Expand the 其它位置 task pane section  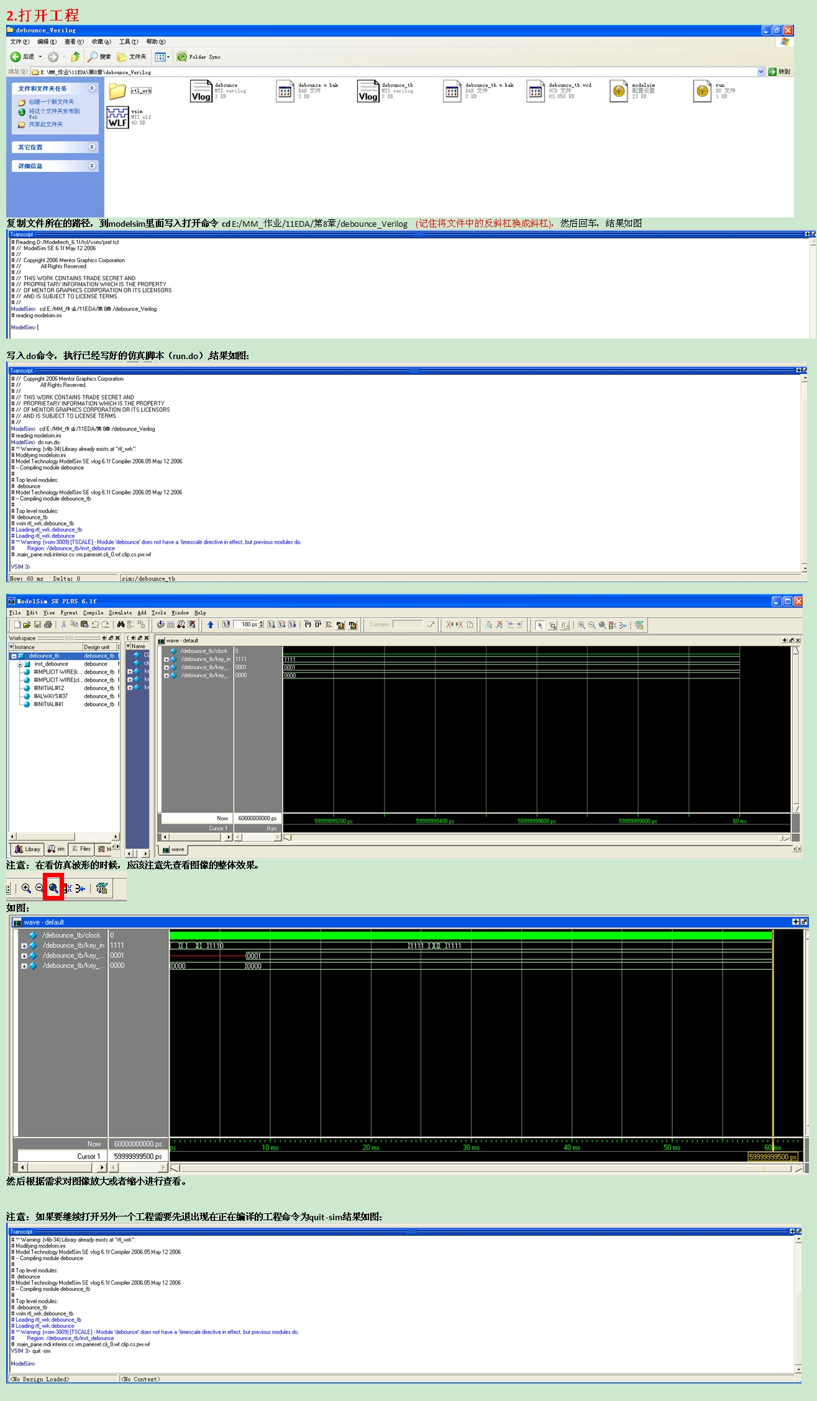pos(92,147)
